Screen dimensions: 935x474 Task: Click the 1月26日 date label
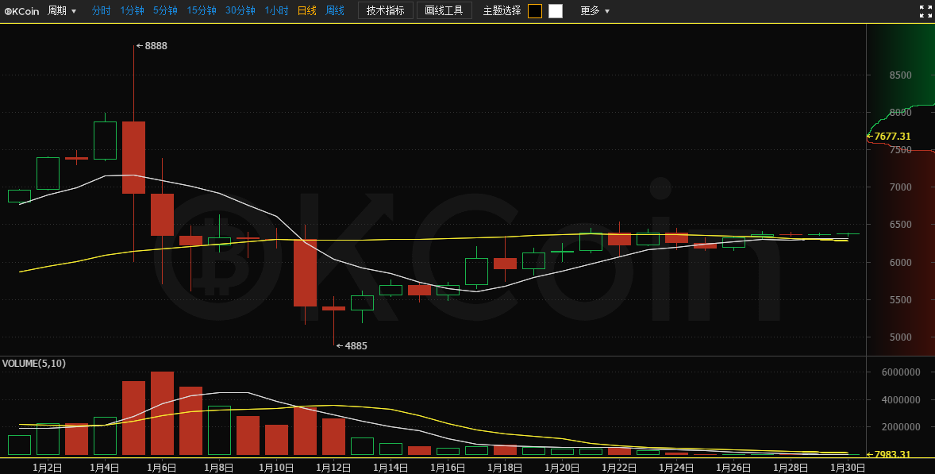pos(733,468)
